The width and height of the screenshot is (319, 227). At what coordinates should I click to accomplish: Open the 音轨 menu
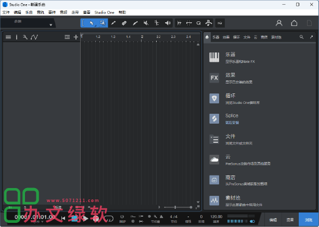[x=40, y=12]
